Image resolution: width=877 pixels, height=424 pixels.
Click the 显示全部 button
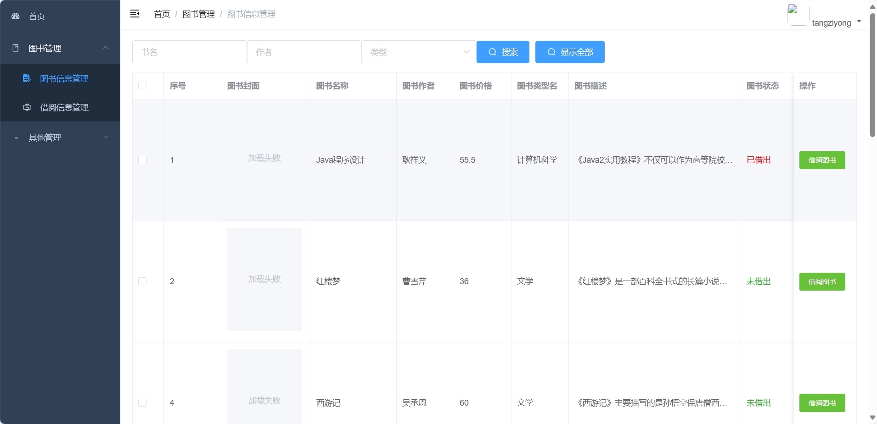[x=570, y=52]
